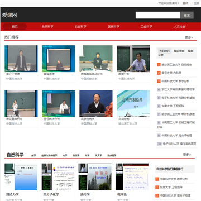The image size is (201, 201).
Task: Filter 自然科学 section by 数学
Action: (x=33, y=155)
